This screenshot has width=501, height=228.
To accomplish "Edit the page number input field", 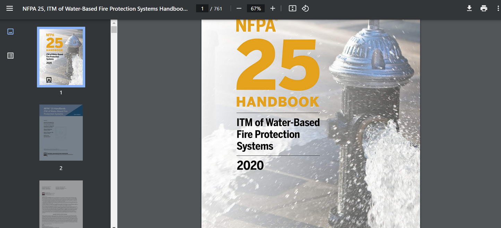I will [x=202, y=8].
